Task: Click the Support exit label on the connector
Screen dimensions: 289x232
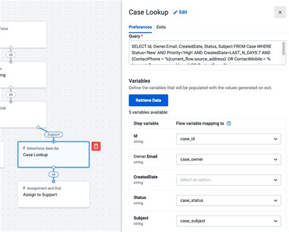Action: tap(54, 134)
